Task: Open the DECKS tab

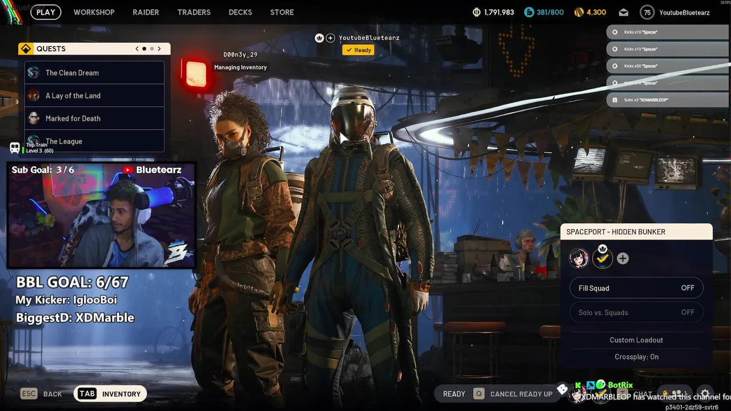Action: (x=240, y=12)
